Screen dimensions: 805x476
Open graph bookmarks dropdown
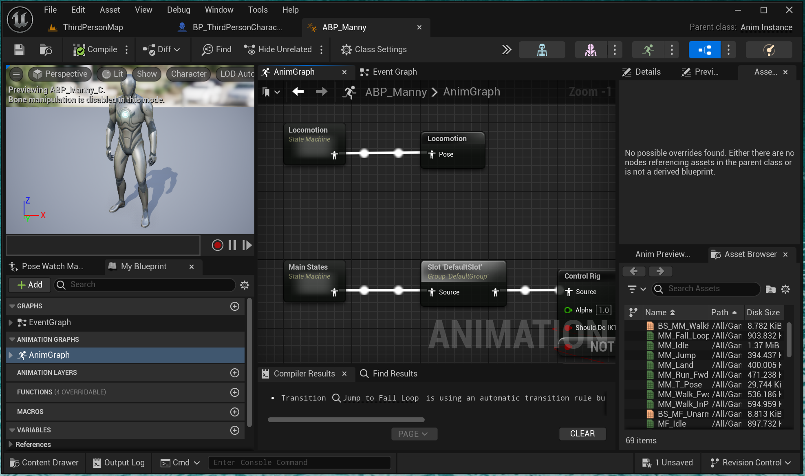pos(271,92)
